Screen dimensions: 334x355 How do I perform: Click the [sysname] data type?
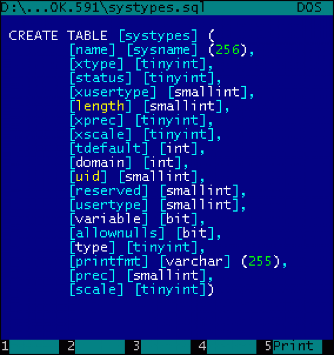tap(162, 50)
